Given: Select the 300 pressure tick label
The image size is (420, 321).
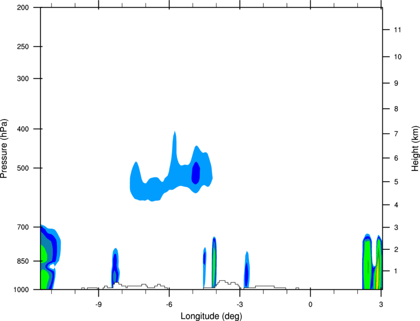Looking at the screenshot, I should point(23,79).
